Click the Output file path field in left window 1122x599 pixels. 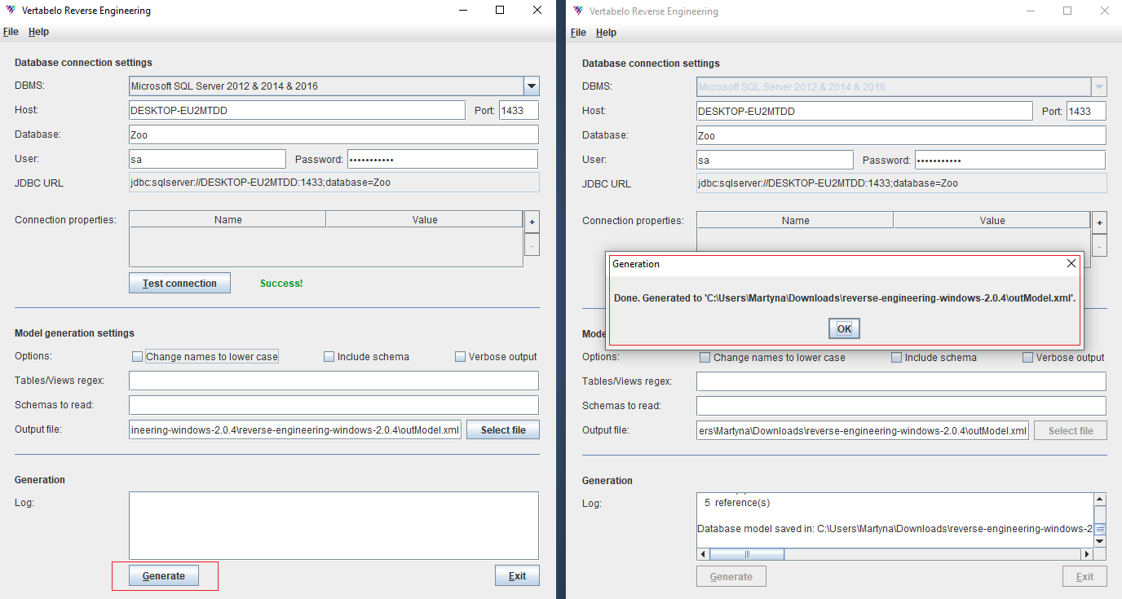click(x=295, y=429)
